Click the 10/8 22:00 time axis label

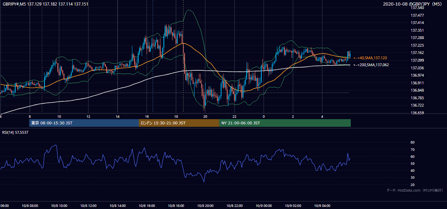click(234, 206)
